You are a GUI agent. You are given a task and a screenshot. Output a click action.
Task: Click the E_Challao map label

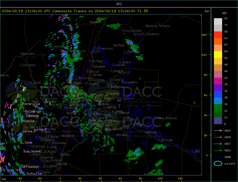[47, 87]
